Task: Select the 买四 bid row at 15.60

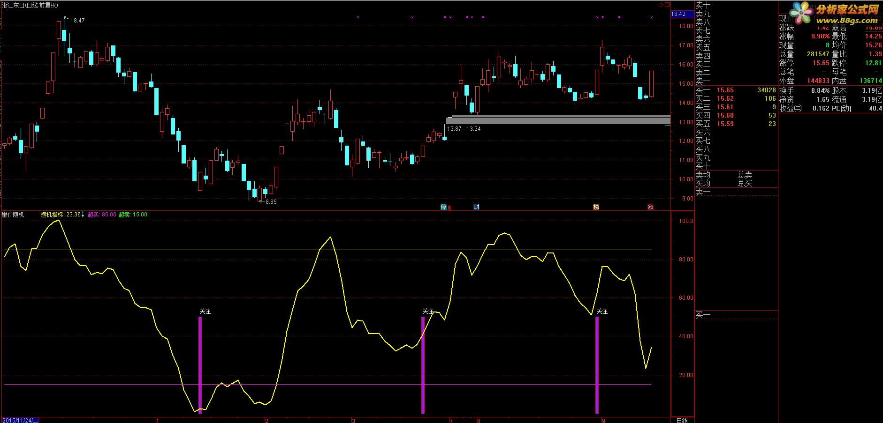Action: tap(736, 115)
